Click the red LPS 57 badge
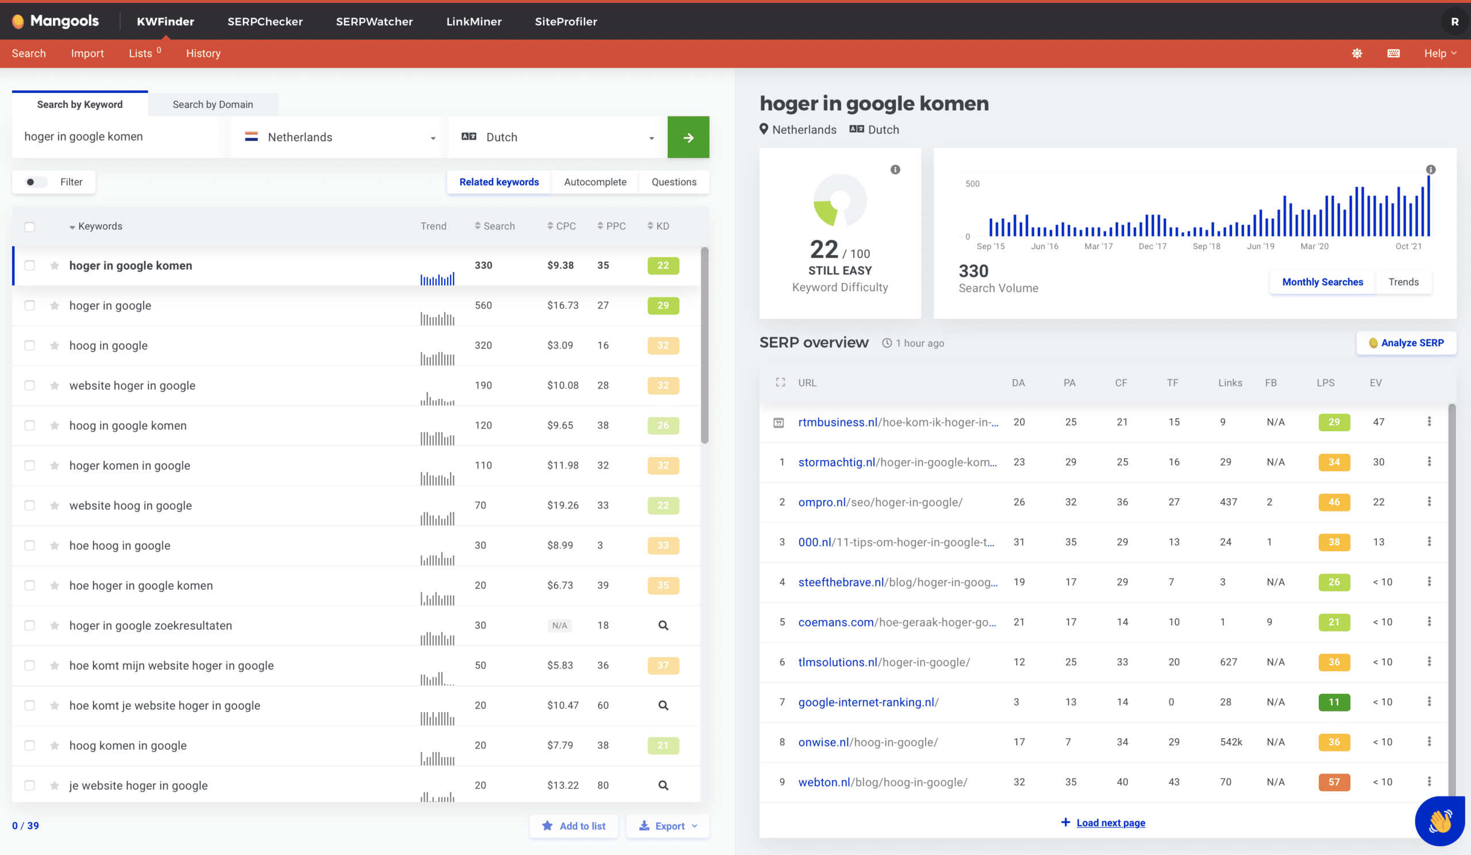Screen dimensions: 1471x855 click(1334, 782)
